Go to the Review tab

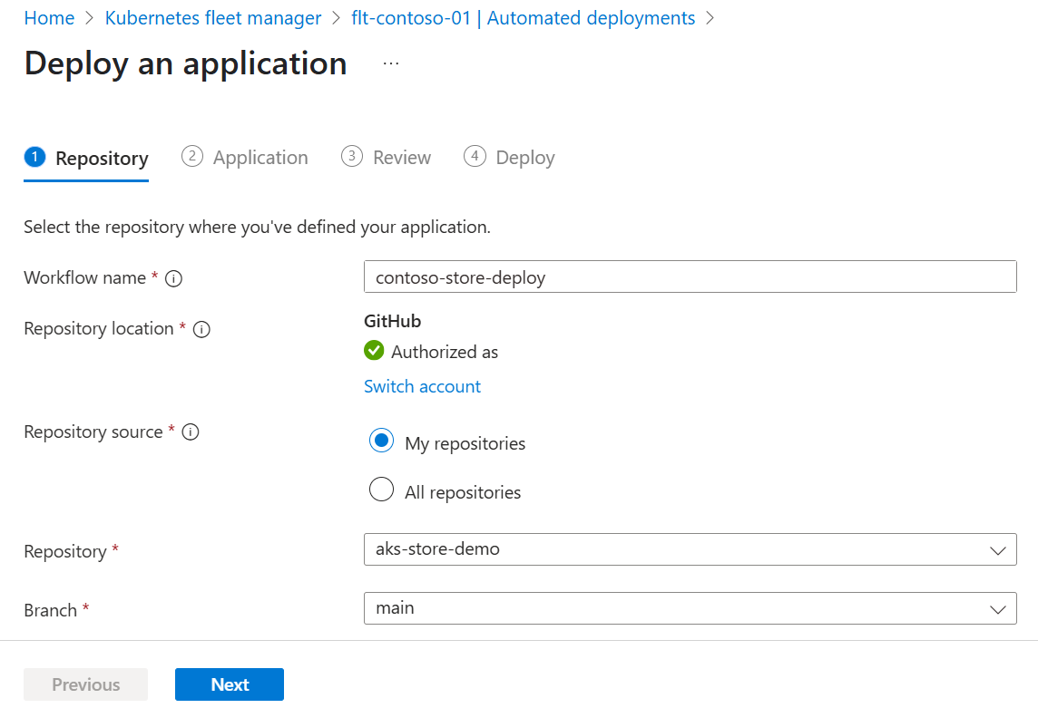[402, 158]
